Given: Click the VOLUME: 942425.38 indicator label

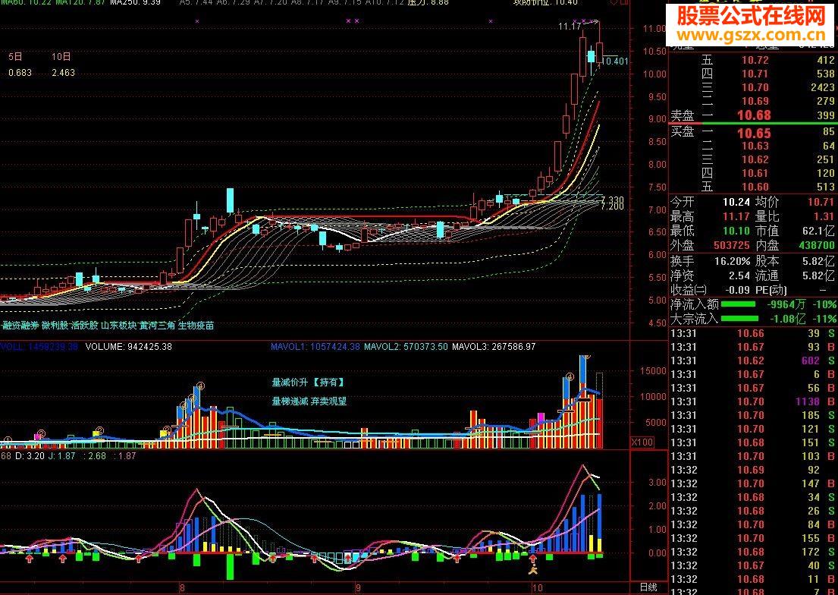Looking at the screenshot, I should pyautogui.click(x=128, y=347).
